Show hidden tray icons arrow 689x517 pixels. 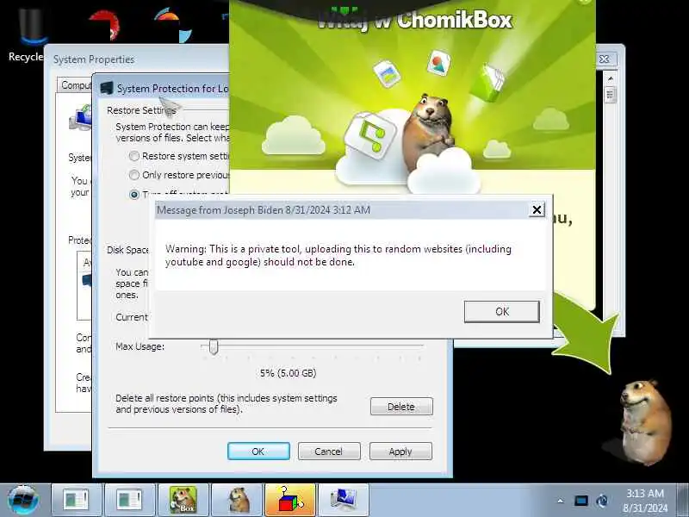click(561, 501)
